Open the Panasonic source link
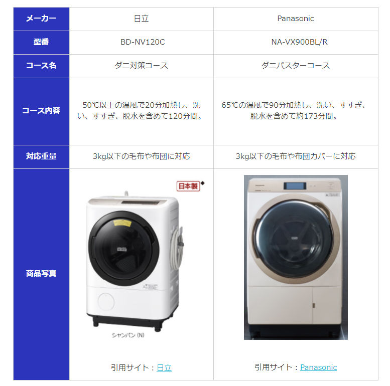The height and width of the screenshot is (386, 390). pos(318,367)
